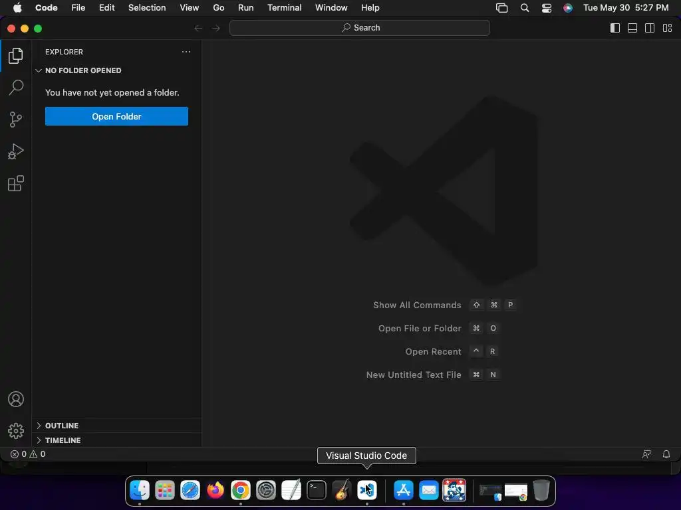The width and height of the screenshot is (681, 510).
Task: Open GarageBand from the Dock
Action: pos(342,491)
